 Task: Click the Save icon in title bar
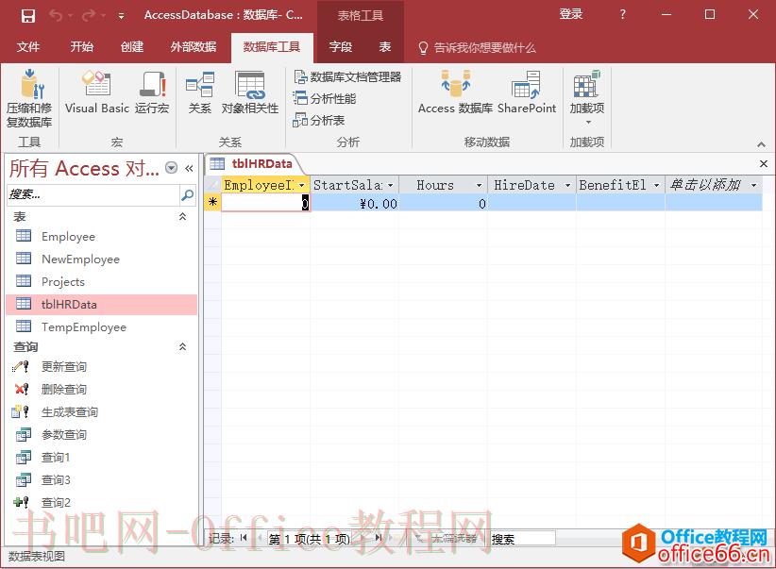click(28, 15)
